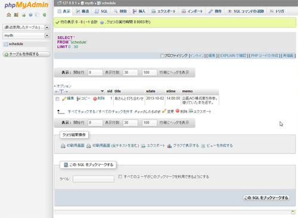Click the copy icon for row 1
This screenshot has height=218, width=298.
(79, 99)
